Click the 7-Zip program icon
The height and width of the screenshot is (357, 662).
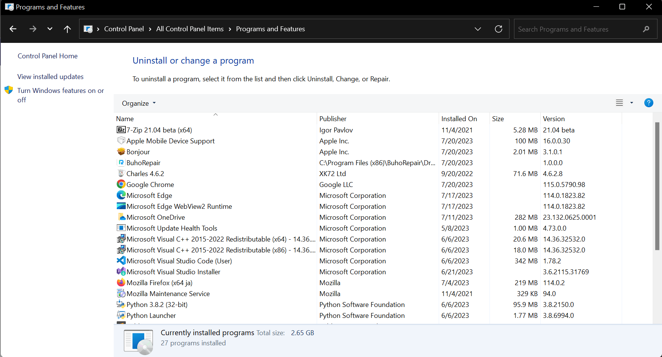tap(121, 130)
